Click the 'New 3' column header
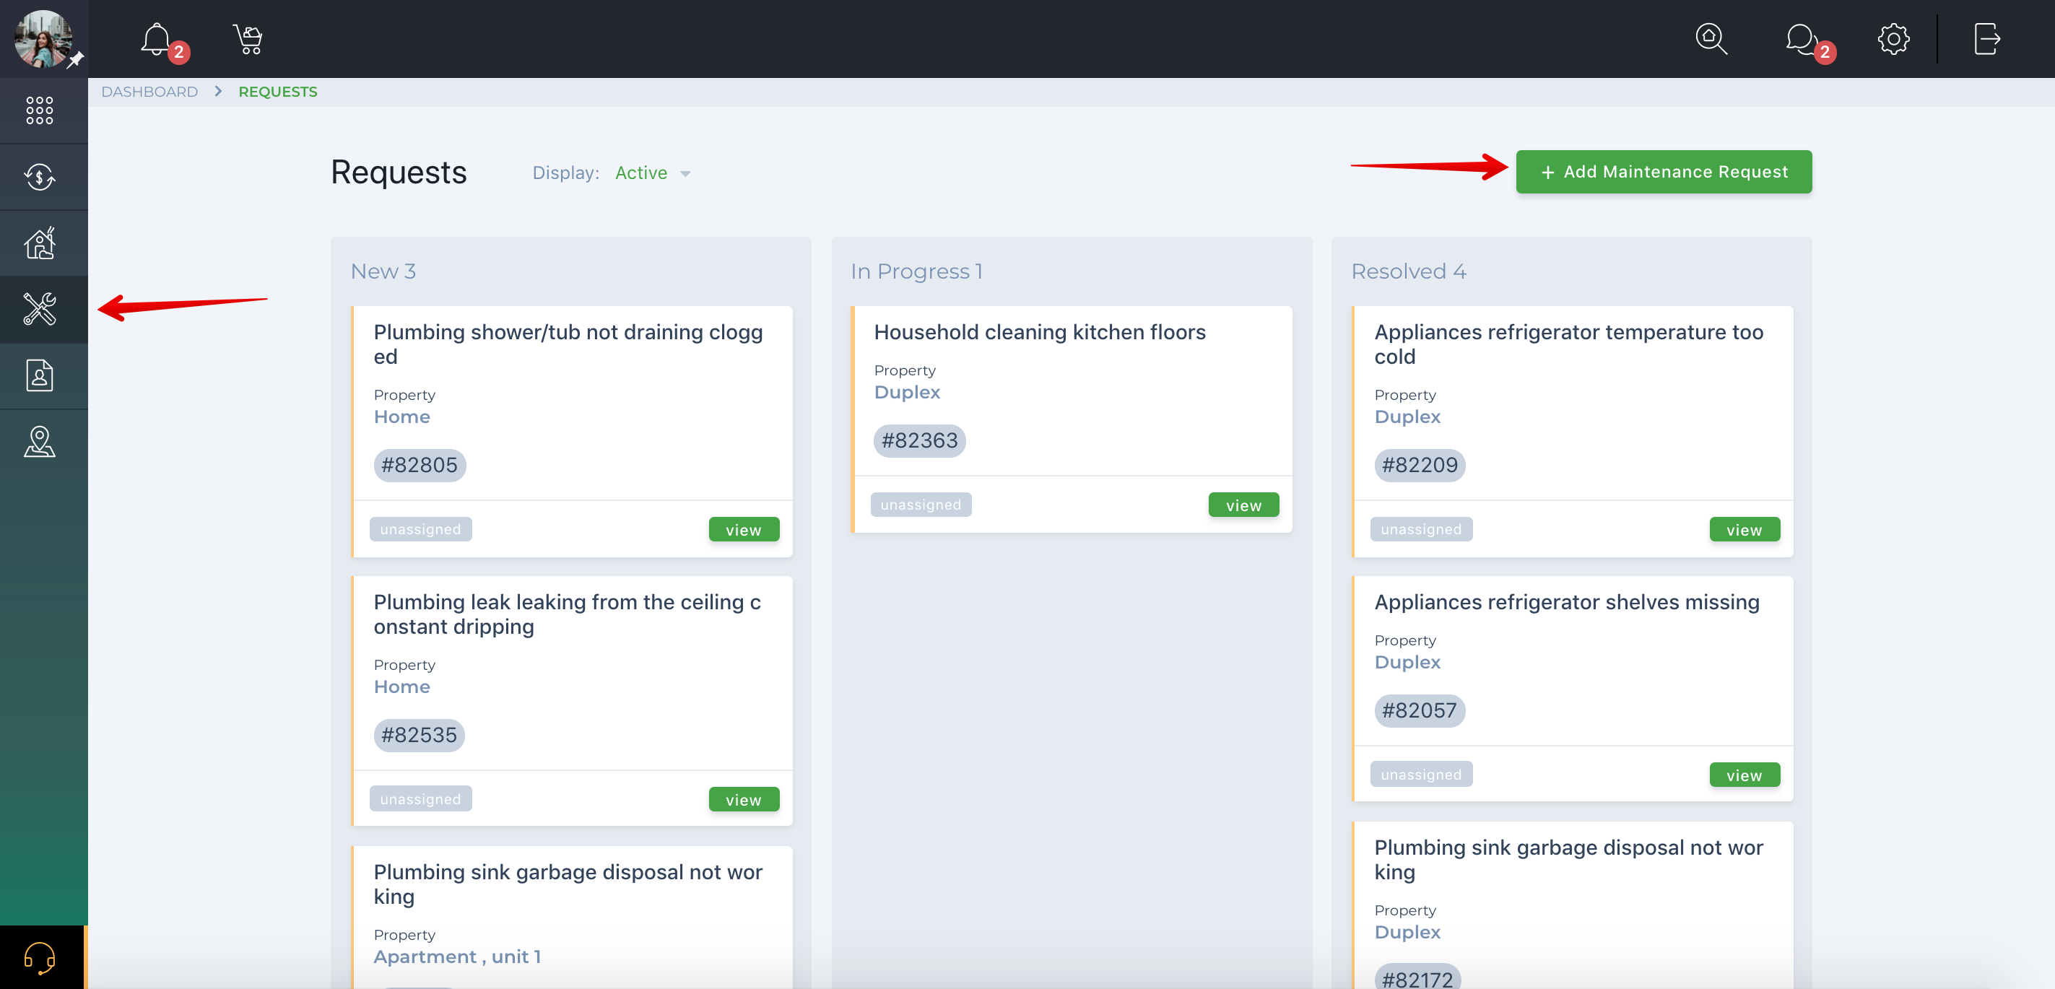Image resolution: width=2055 pixels, height=989 pixels. click(383, 271)
